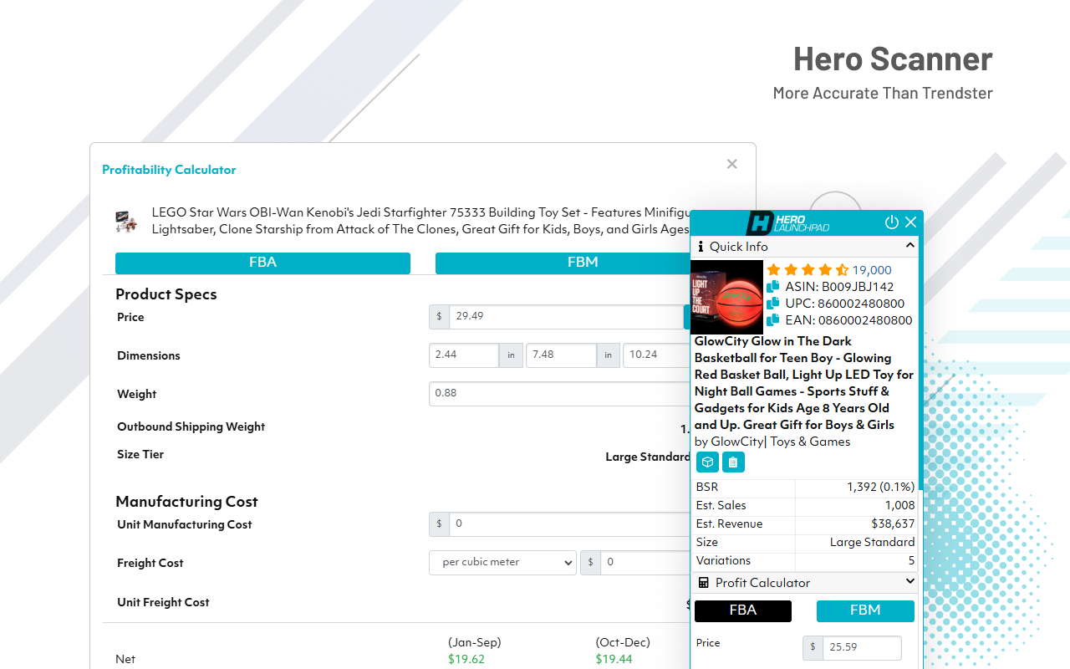The image size is (1070, 669).
Task: Click the clipboard icon button under the title
Action: point(733,462)
